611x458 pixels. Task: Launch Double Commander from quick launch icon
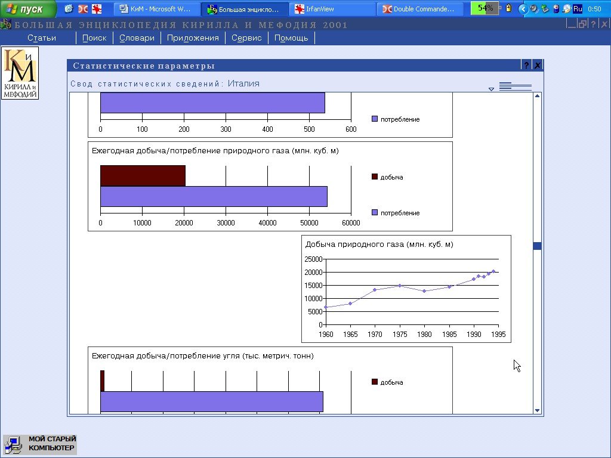(83, 9)
